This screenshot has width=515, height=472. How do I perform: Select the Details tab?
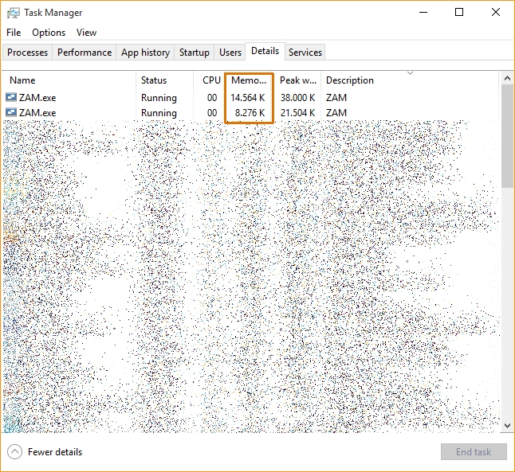(265, 51)
